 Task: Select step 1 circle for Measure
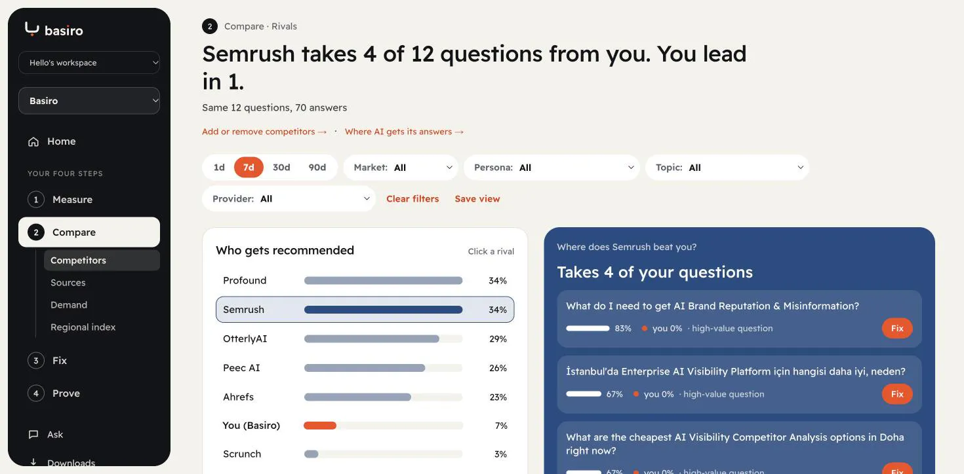(x=36, y=200)
